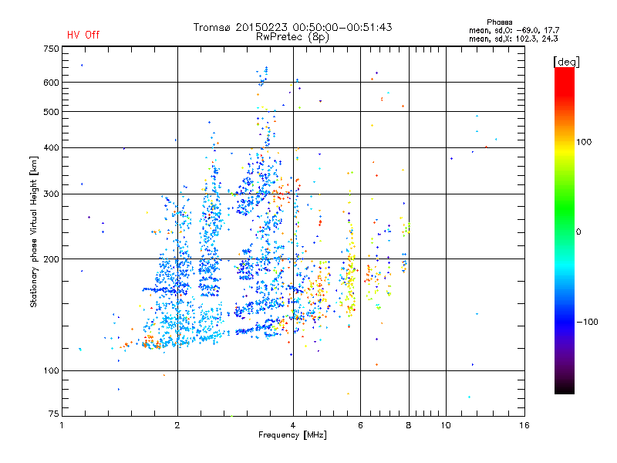Viewport: 617px width, 463px height.
Task: Click the x-axis '8' tick label
Action: tap(409, 425)
